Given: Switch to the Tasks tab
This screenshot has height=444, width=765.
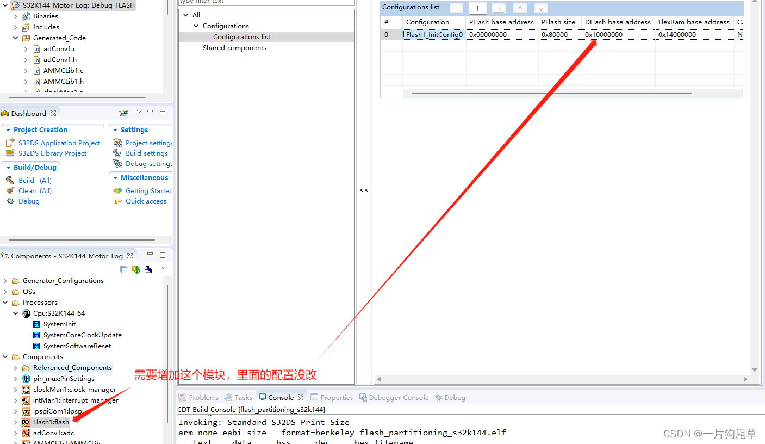Looking at the screenshot, I should tap(239, 397).
